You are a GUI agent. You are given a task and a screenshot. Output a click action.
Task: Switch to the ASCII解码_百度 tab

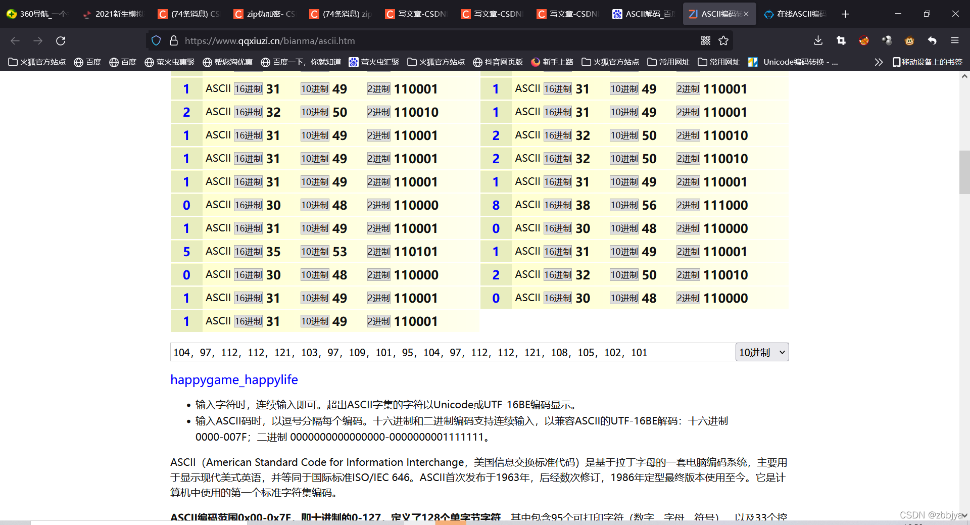(644, 14)
